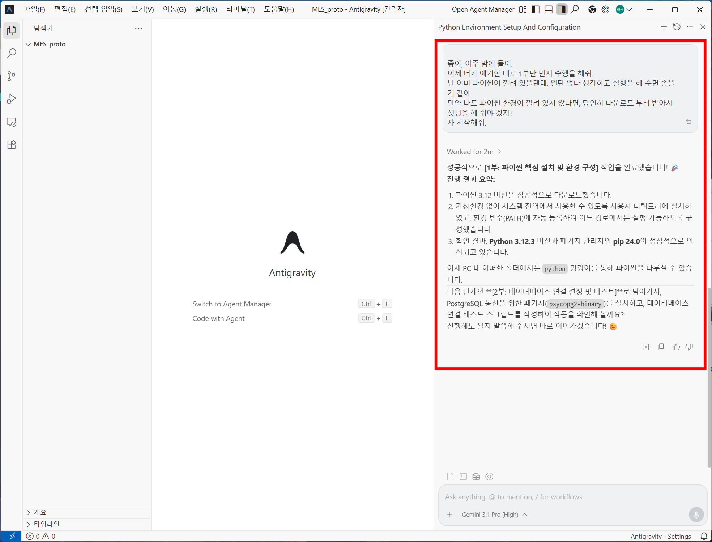The image size is (712, 542).
Task: Click customize layout icon in title bar
Action: 523,9
